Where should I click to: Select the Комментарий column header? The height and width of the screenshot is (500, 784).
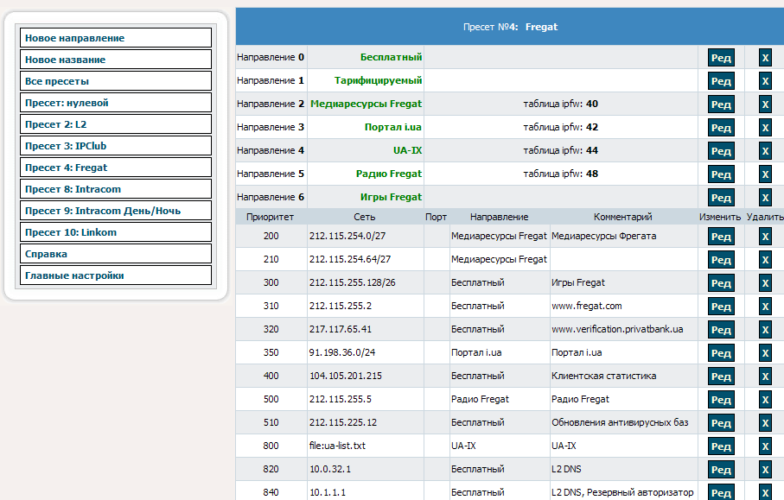click(x=623, y=217)
